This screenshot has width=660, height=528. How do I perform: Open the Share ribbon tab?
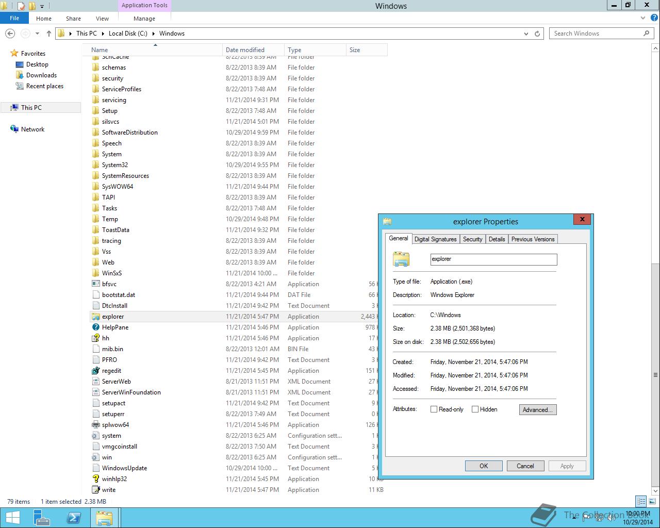(x=73, y=18)
